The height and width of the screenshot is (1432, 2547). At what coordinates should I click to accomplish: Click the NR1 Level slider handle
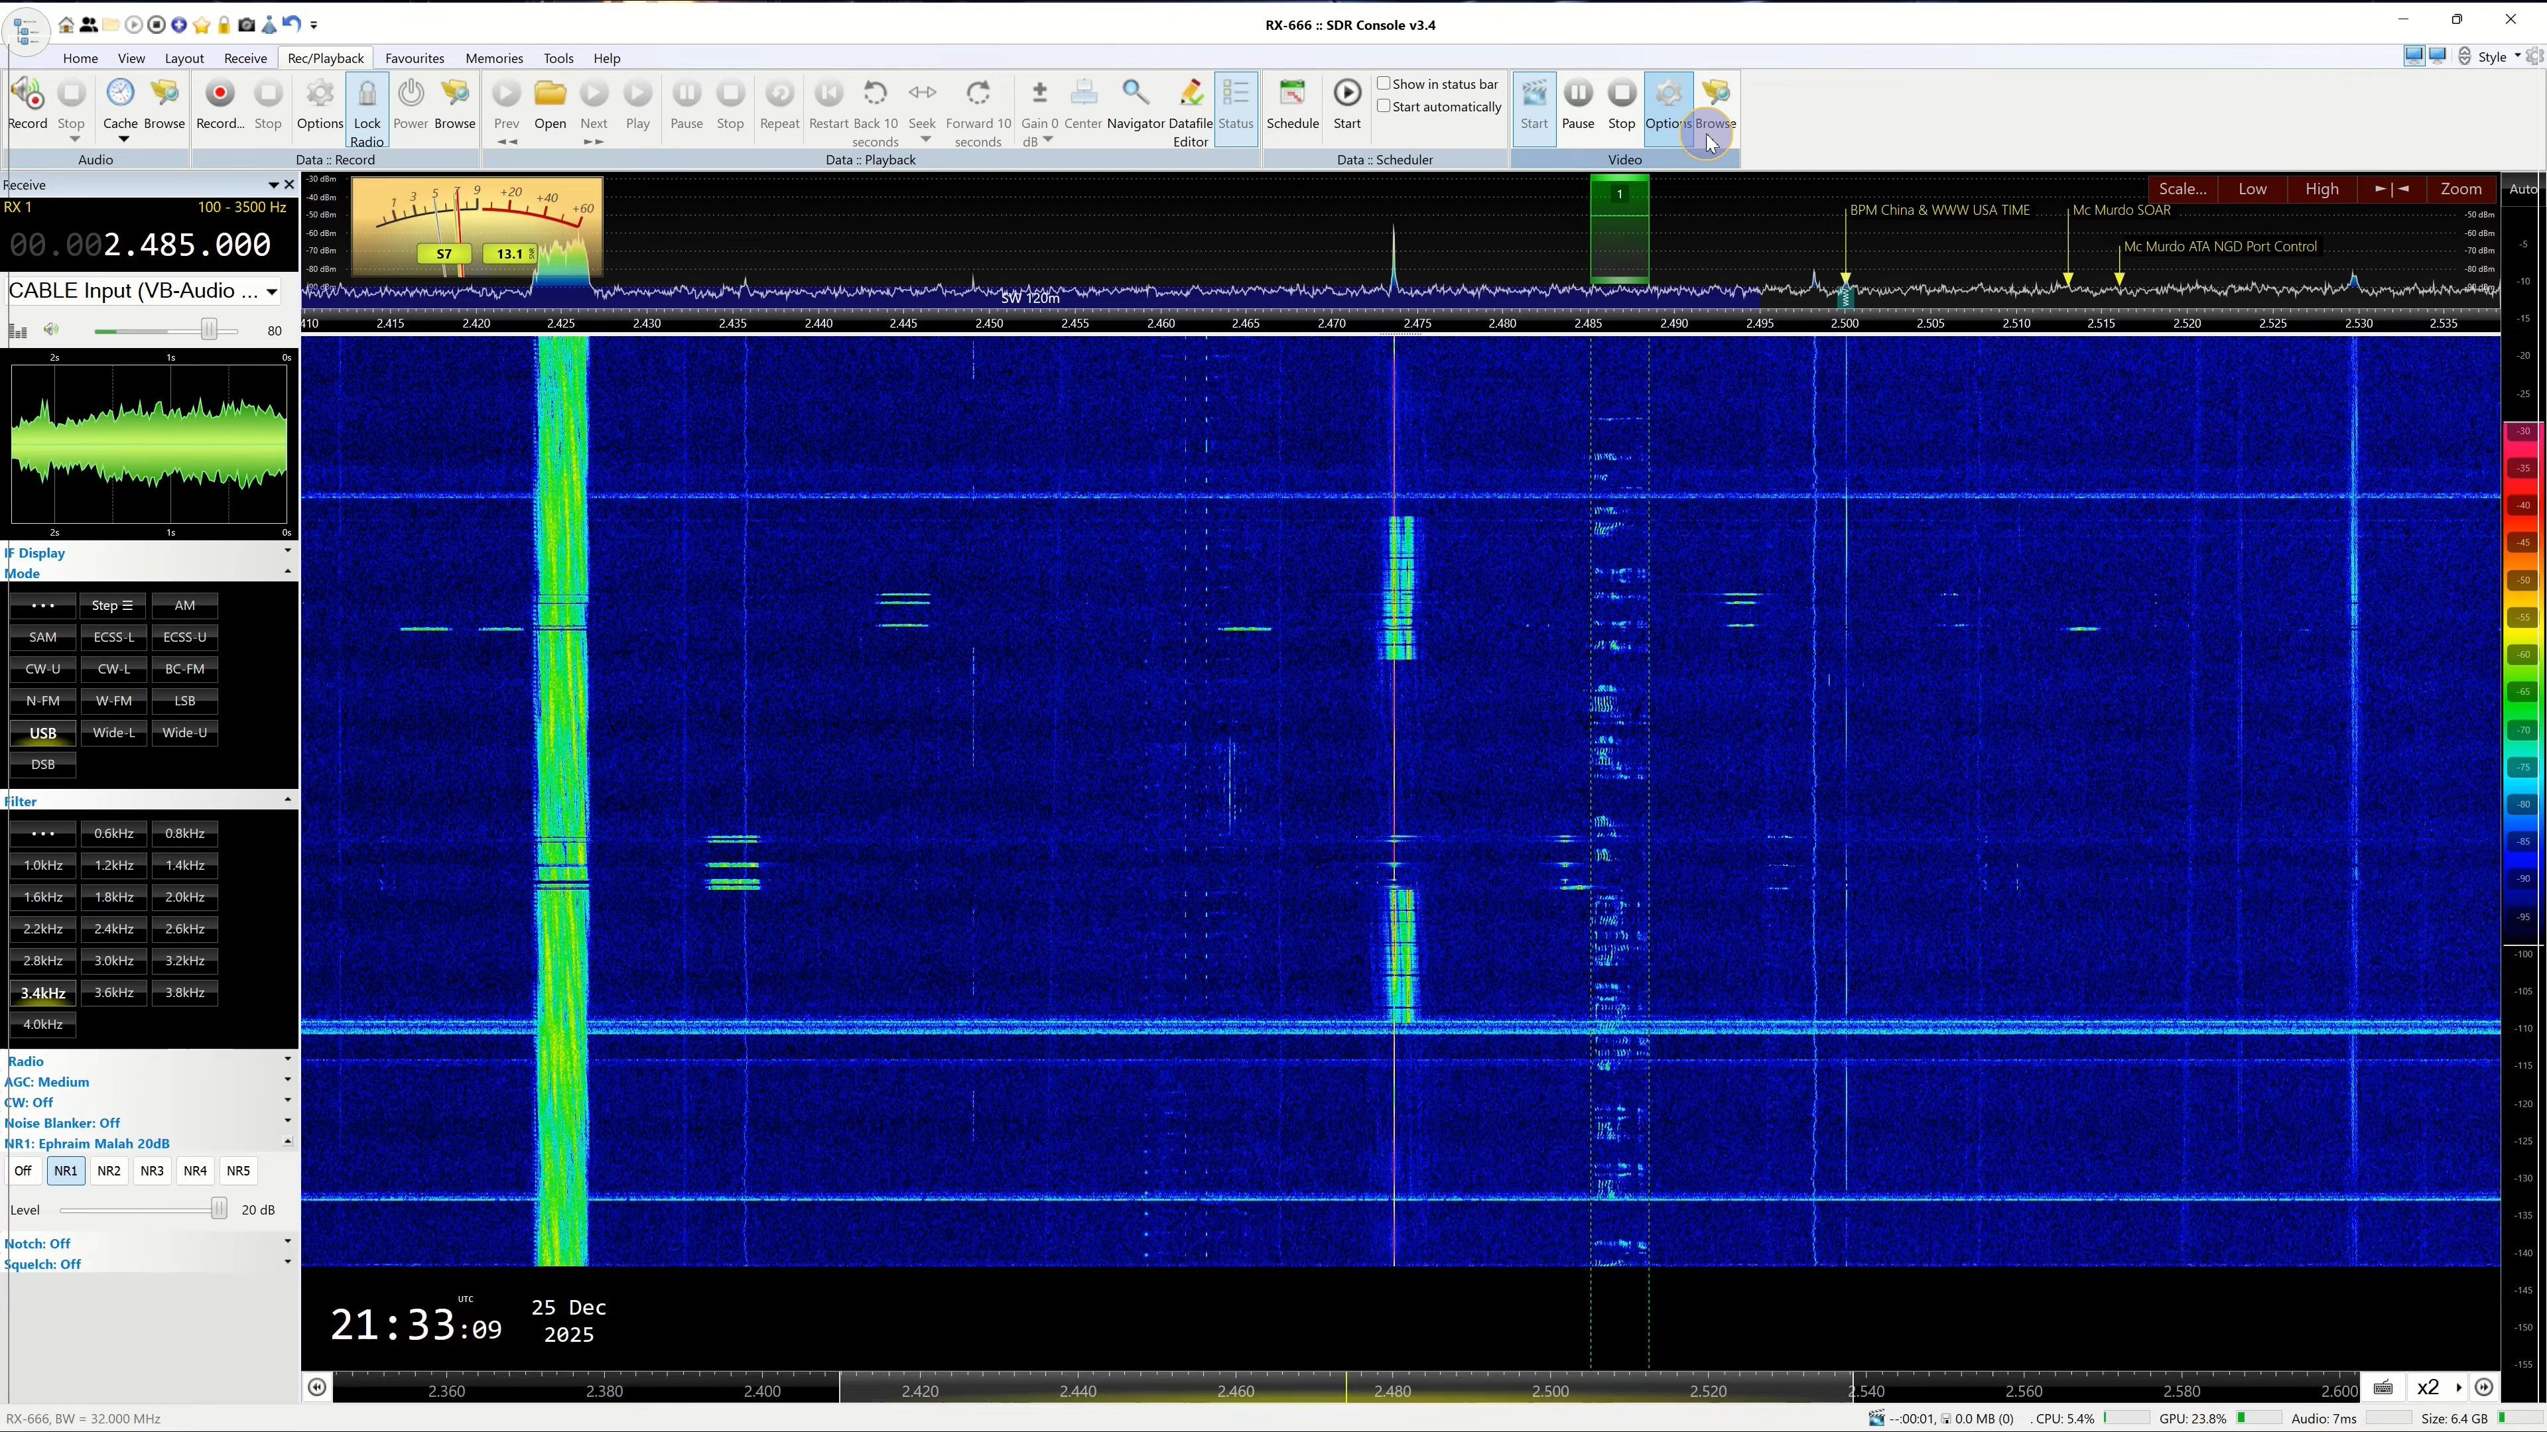click(x=218, y=1209)
